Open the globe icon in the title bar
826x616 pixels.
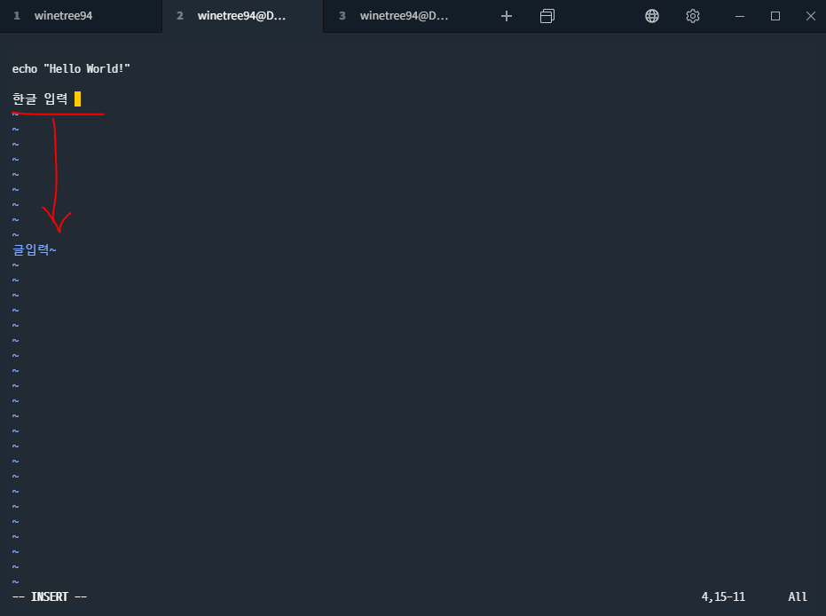tap(652, 15)
